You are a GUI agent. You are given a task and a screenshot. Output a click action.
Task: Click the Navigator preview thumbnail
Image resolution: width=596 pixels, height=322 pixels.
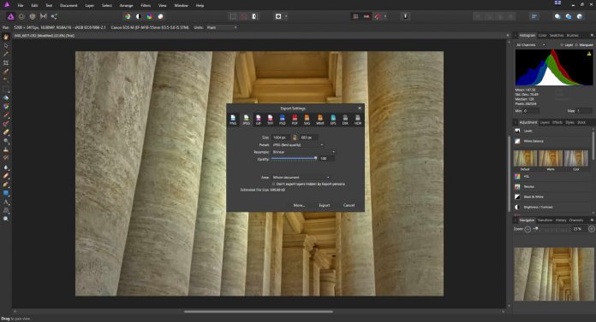pos(554,274)
